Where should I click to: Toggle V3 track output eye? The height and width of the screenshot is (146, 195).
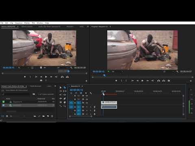click(x=87, y=96)
